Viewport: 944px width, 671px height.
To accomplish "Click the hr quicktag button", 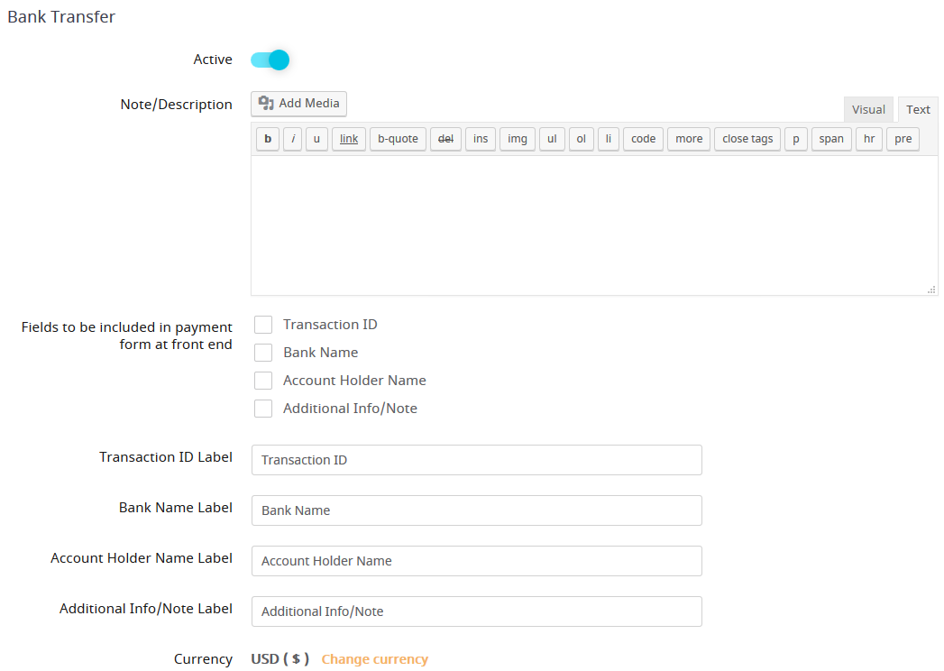I will point(869,139).
